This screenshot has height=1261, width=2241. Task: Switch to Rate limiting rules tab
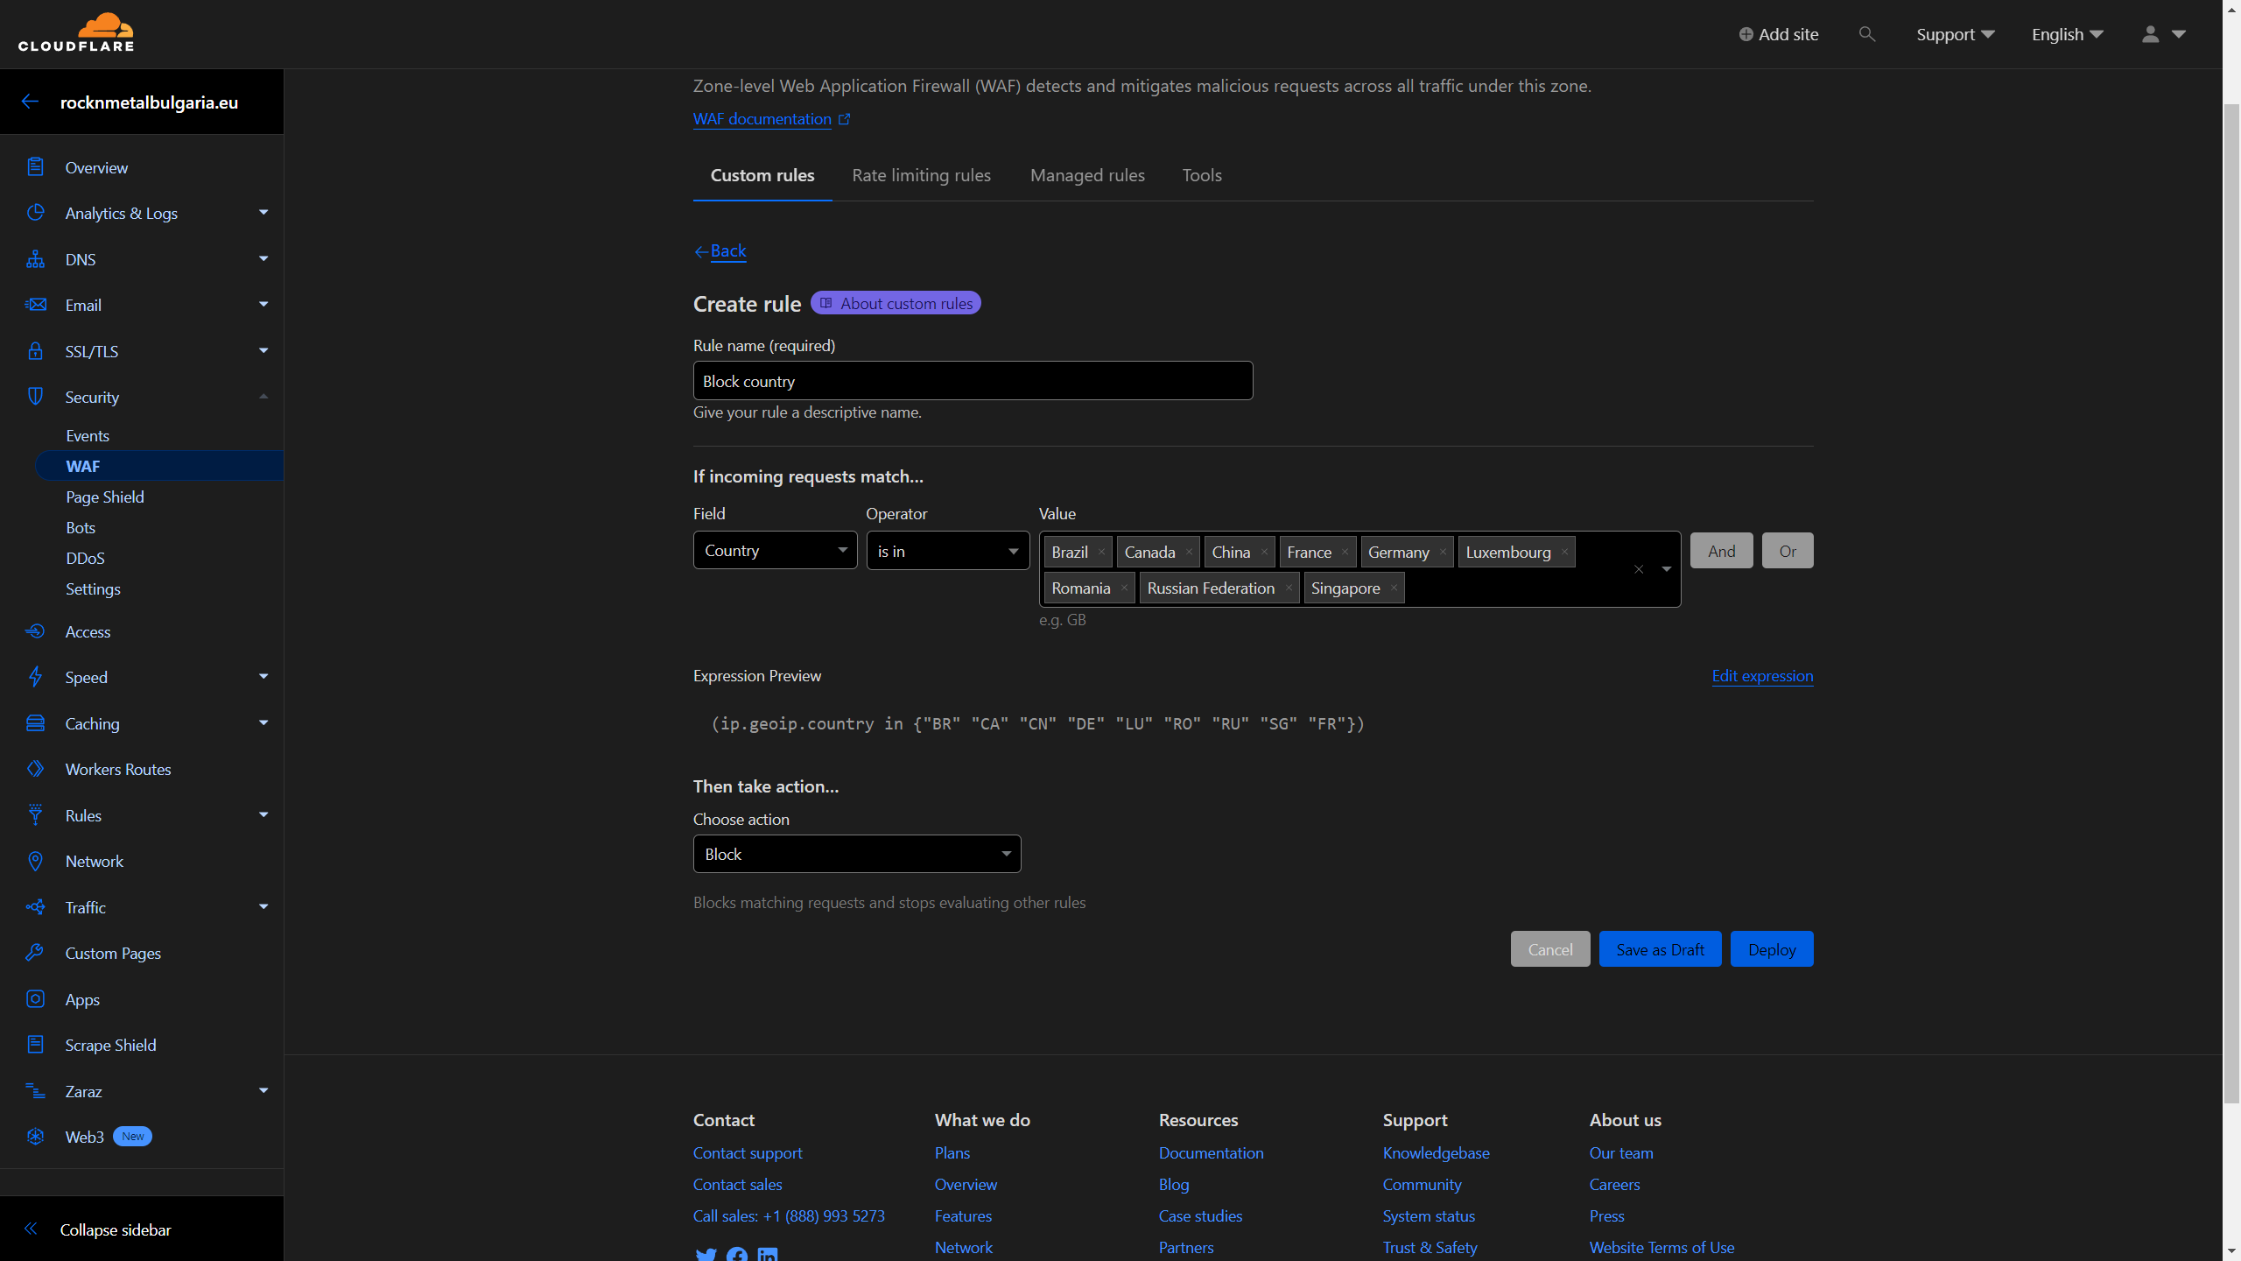pyautogui.click(x=921, y=175)
